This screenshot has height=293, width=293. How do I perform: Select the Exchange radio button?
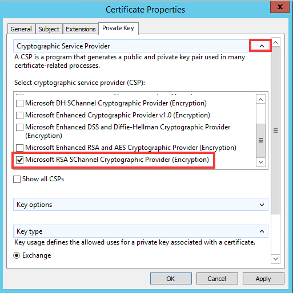coord(17,255)
